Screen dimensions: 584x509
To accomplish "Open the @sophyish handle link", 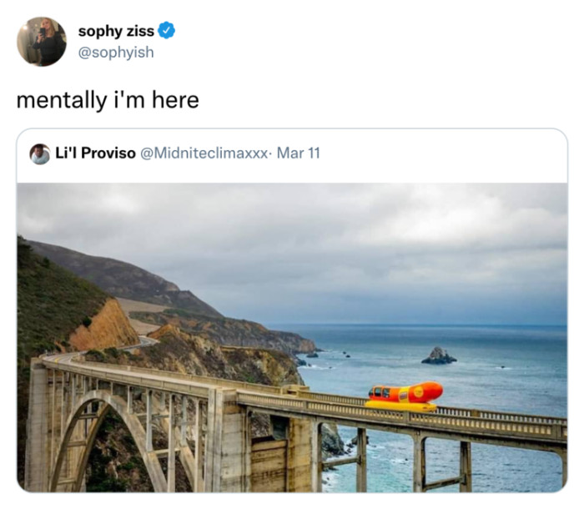I will (116, 52).
